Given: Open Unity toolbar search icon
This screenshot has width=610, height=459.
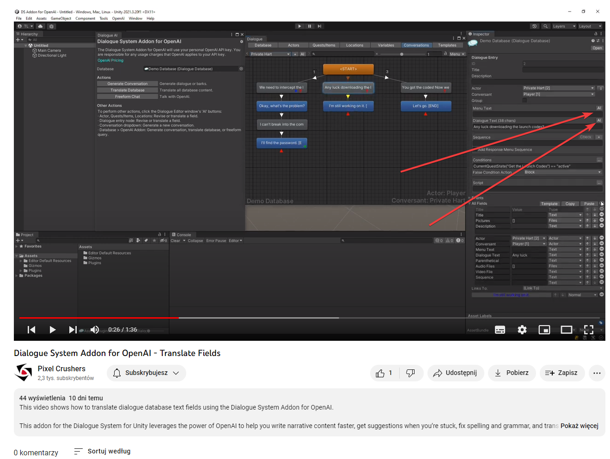Looking at the screenshot, I should click(546, 26).
